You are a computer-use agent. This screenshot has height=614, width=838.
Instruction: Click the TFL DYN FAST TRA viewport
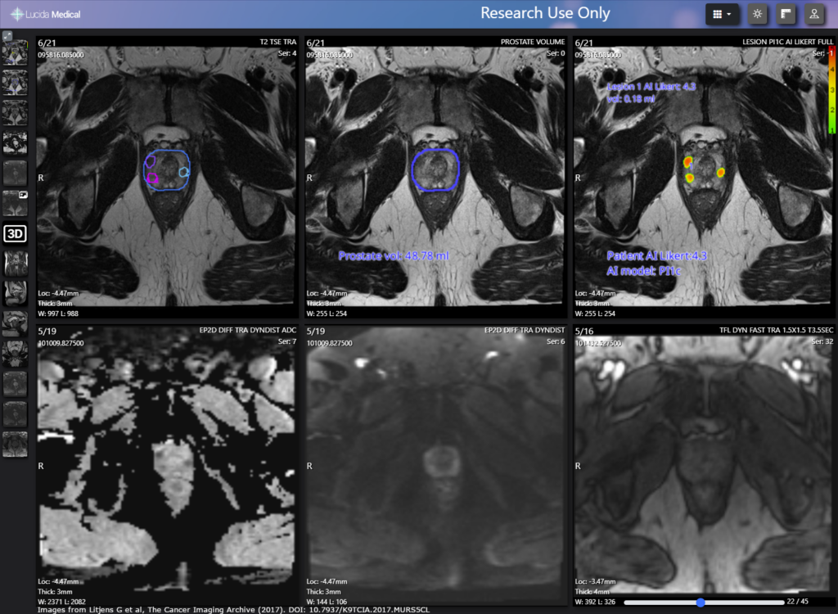(x=704, y=458)
